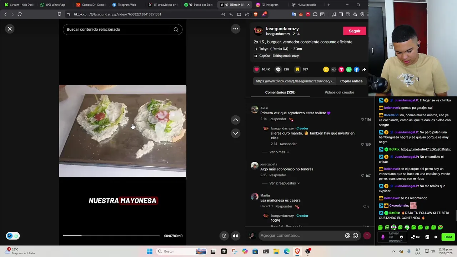The width and height of the screenshot is (457, 257).
Task: Click the translate page icon in address bar
Action: click(x=231, y=14)
